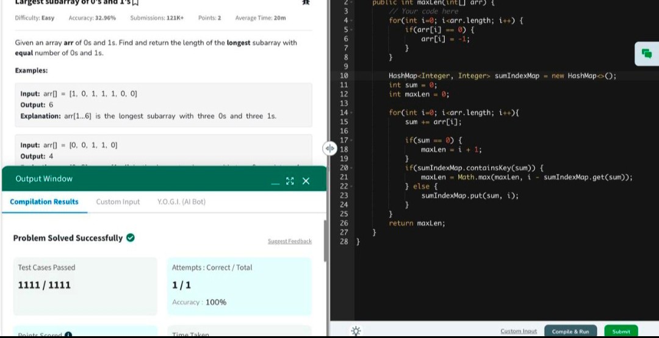Click line number 28 in the gutter
659x338 pixels.
coord(344,242)
